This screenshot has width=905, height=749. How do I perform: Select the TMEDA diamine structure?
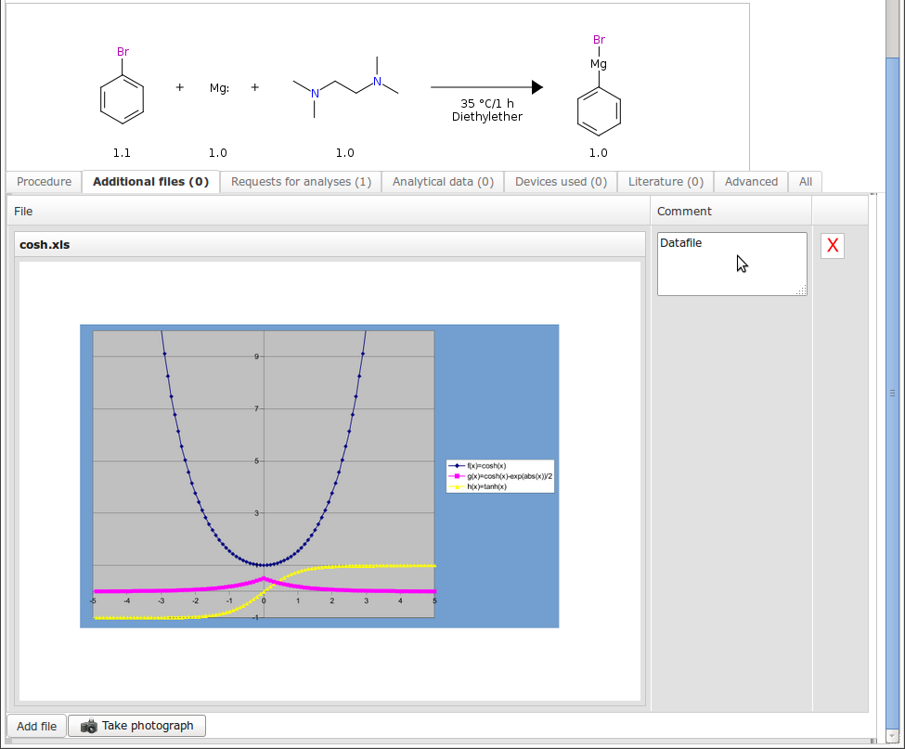click(x=344, y=88)
